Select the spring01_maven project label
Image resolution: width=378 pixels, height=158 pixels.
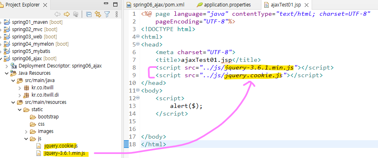click(30, 22)
